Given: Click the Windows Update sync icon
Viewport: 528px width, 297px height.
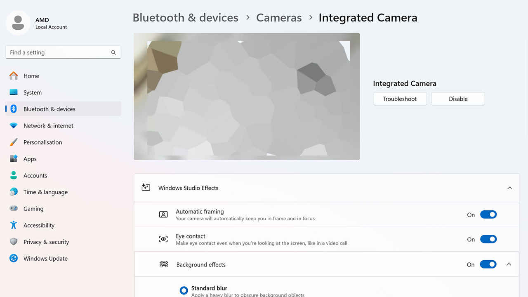Looking at the screenshot, I should (14, 258).
